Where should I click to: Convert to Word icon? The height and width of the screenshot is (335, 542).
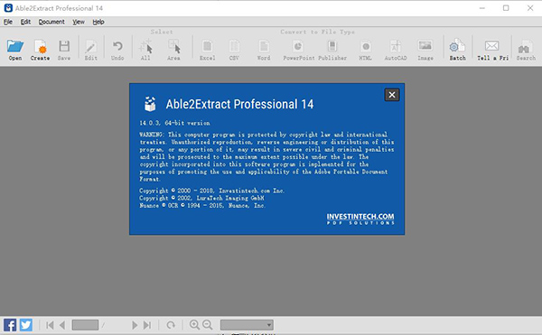(264, 46)
